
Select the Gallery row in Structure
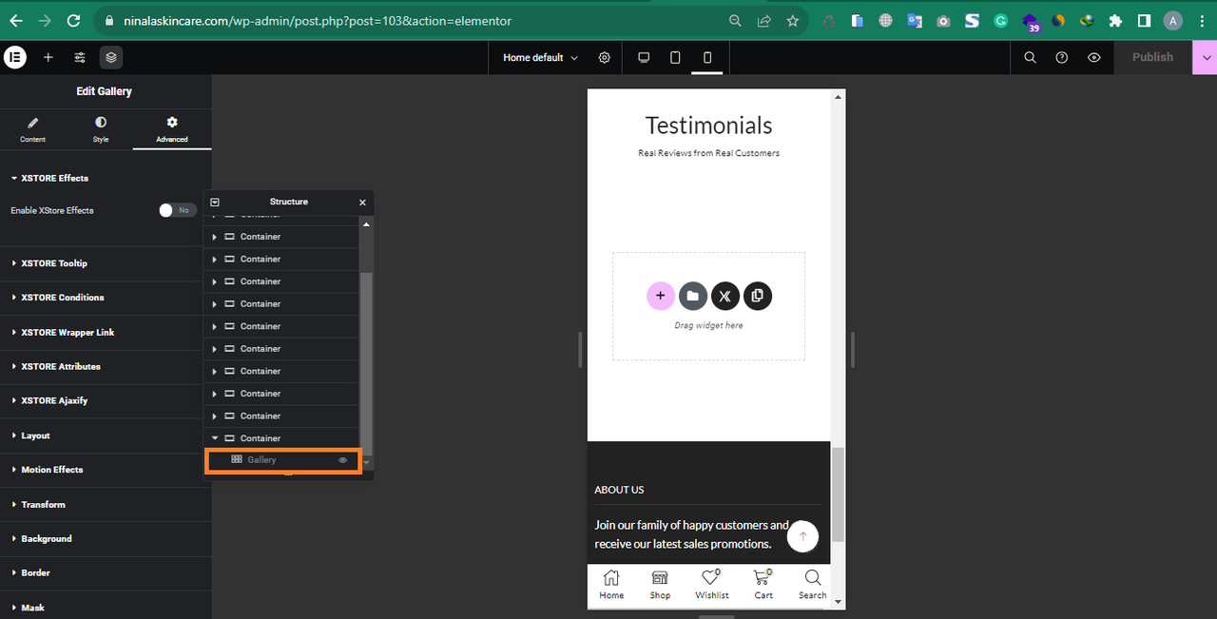(283, 460)
